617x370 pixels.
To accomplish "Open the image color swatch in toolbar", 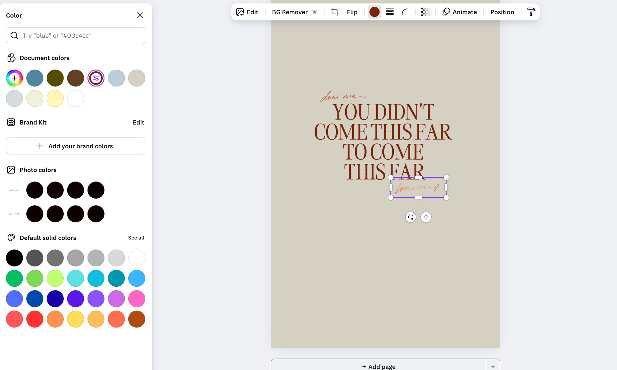I will click(374, 12).
